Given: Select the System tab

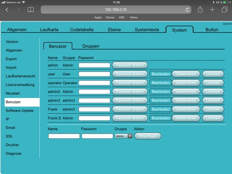Looking at the screenshot, I should [180, 30].
